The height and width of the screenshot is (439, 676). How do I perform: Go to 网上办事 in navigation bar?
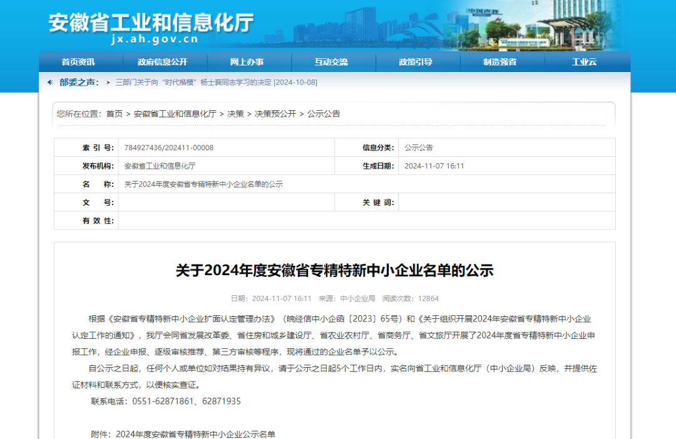coord(247,62)
